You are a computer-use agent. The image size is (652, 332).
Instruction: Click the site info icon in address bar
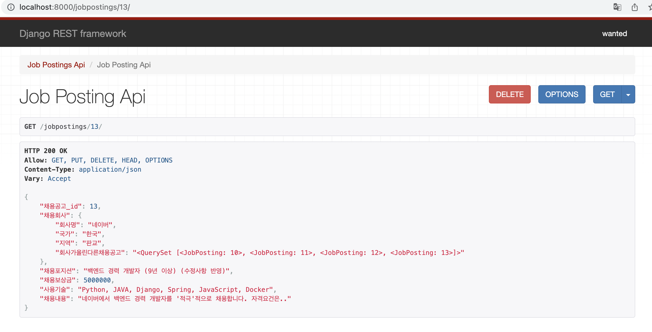click(x=11, y=7)
